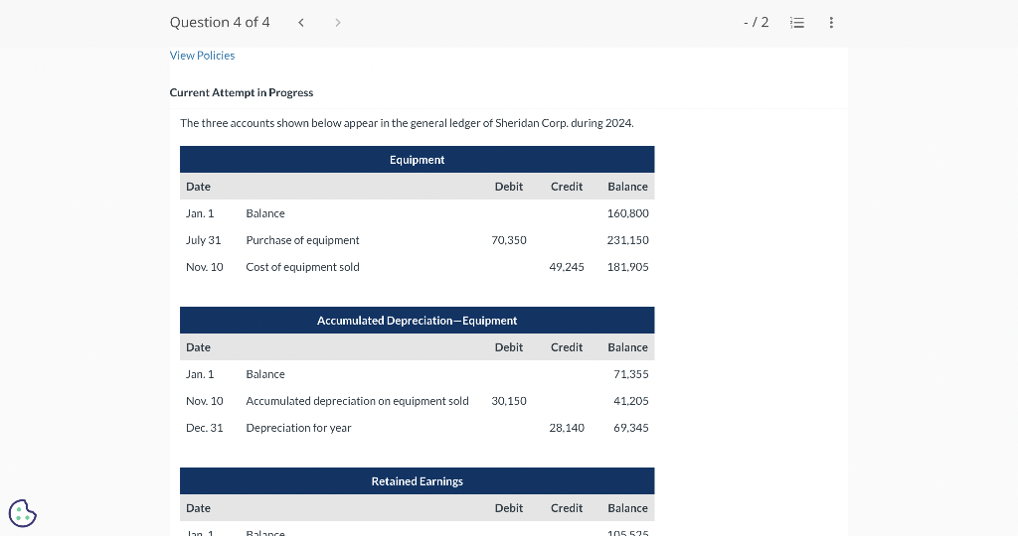This screenshot has width=1018, height=536.
Task: Open the three-dot more options menu
Action: 831,23
